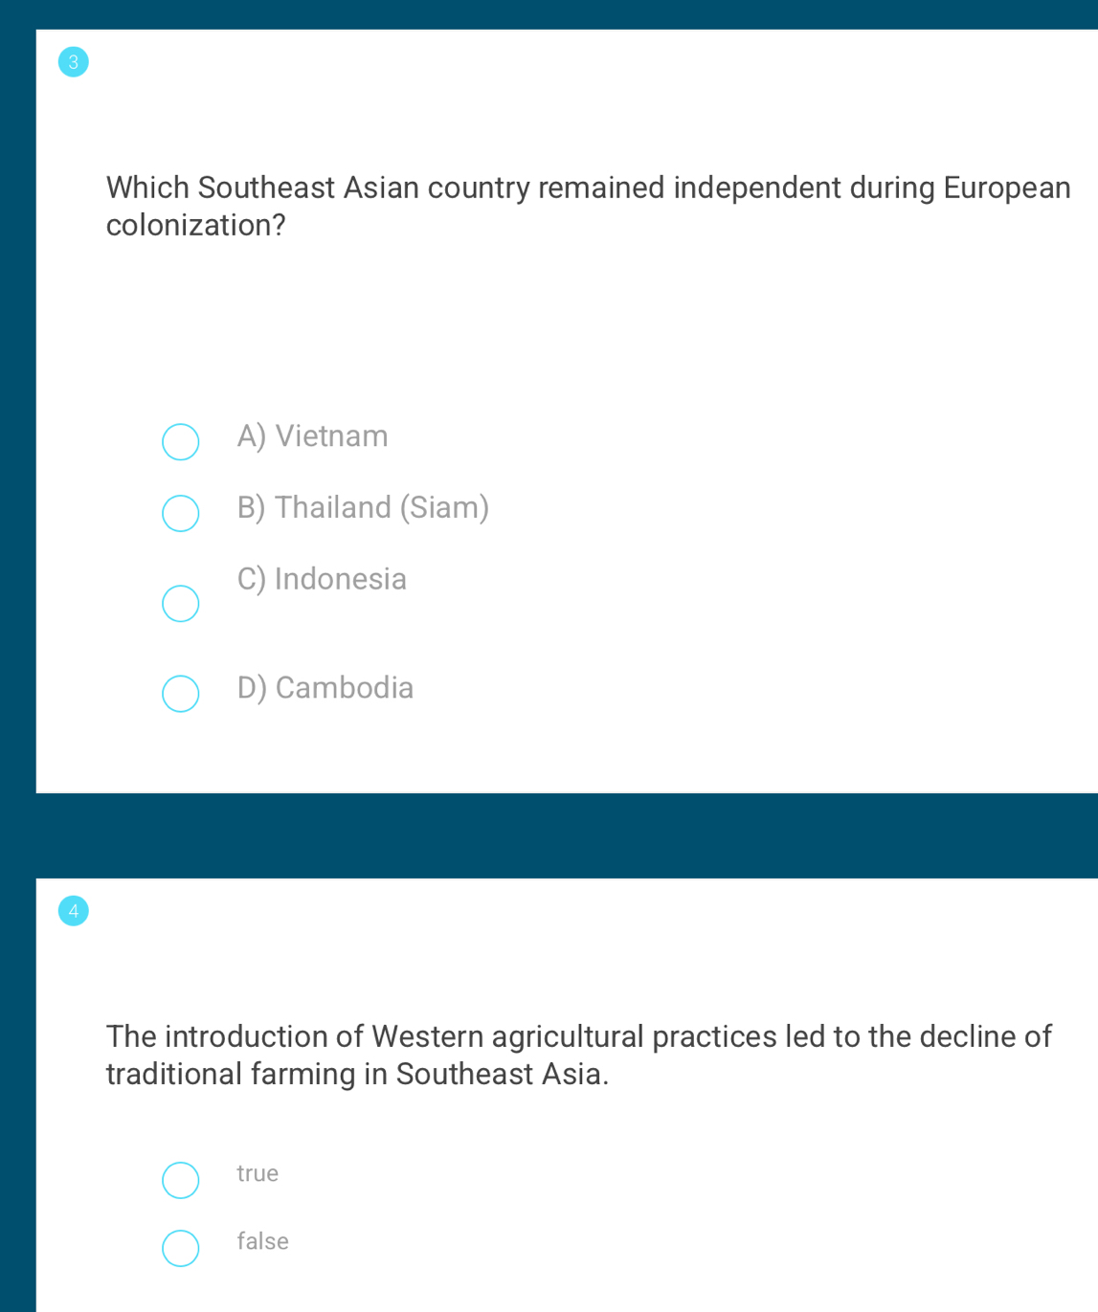Click the 'A) Vietnam' answer label
Screen dimensions: 1098x1312
pos(312,436)
